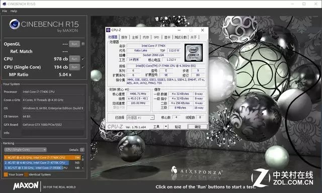
Task: Click the Kaby Lake codename field
Action: [141, 50]
